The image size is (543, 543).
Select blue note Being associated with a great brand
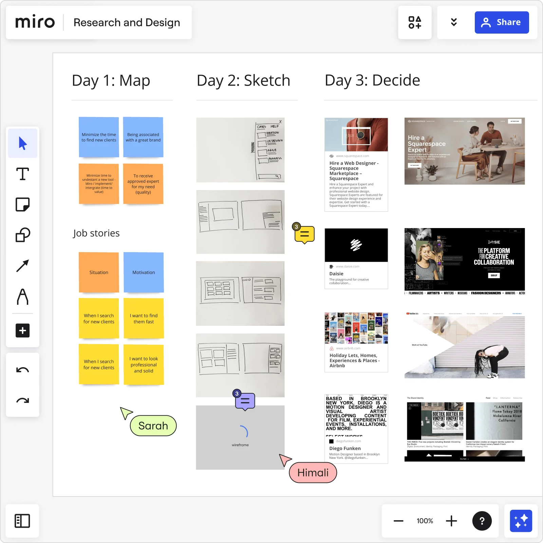(x=143, y=137)
